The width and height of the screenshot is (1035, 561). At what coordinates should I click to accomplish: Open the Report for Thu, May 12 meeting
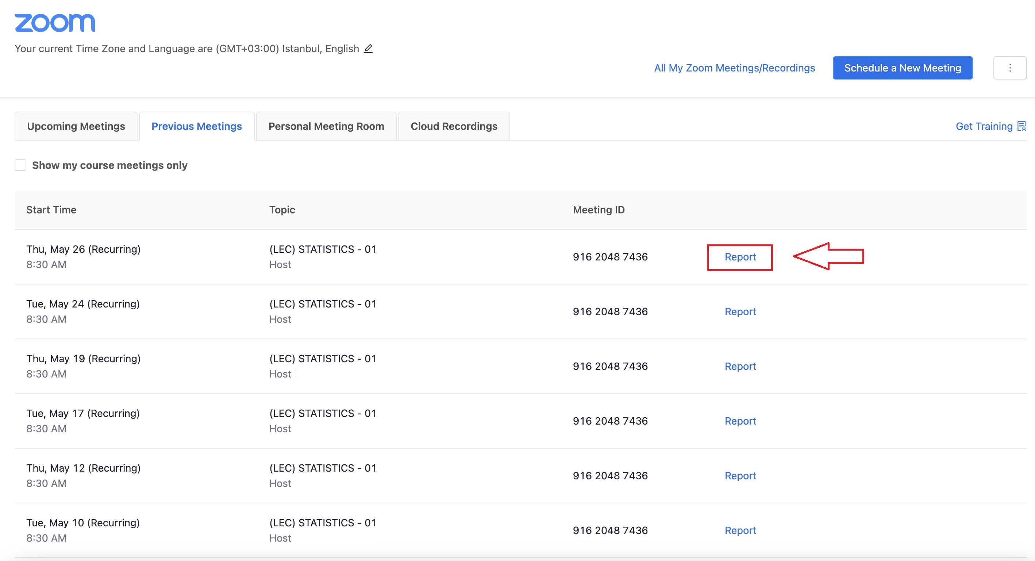(740, 475)
